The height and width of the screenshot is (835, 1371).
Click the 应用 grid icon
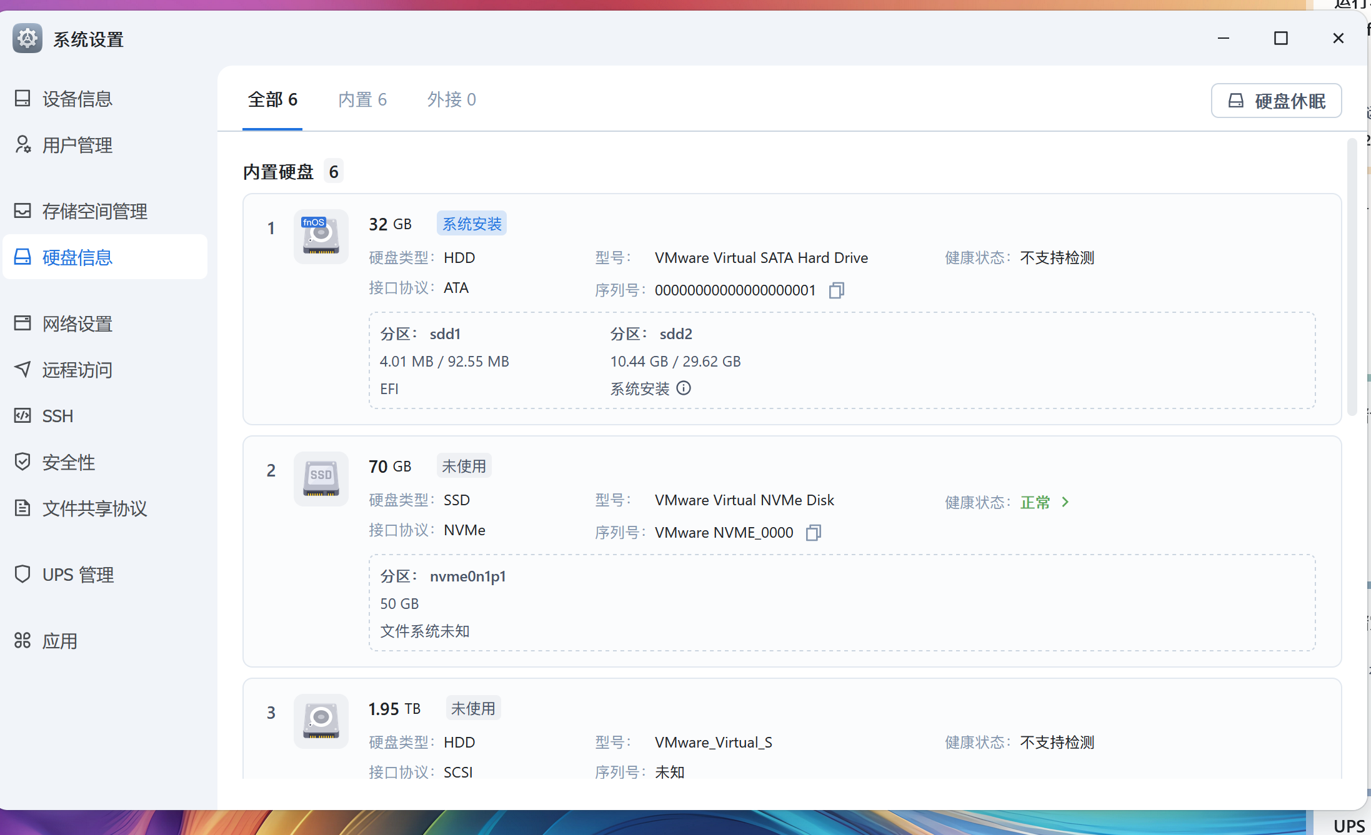click(x=22, y=640)
